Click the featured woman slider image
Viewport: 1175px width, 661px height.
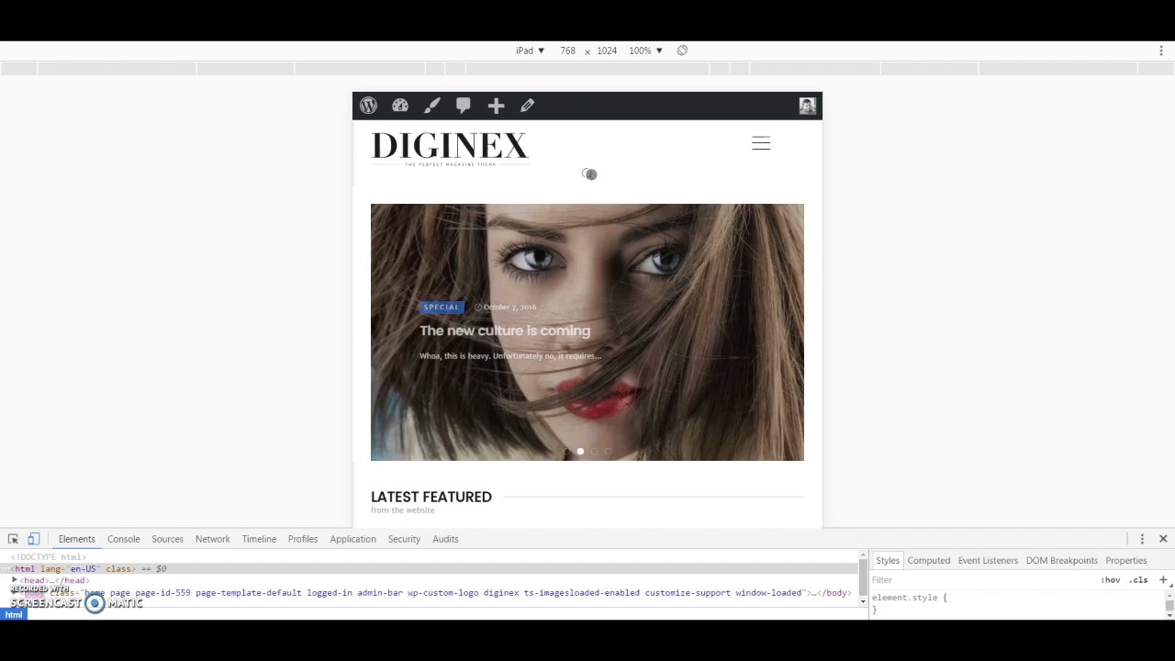[587, 332]
